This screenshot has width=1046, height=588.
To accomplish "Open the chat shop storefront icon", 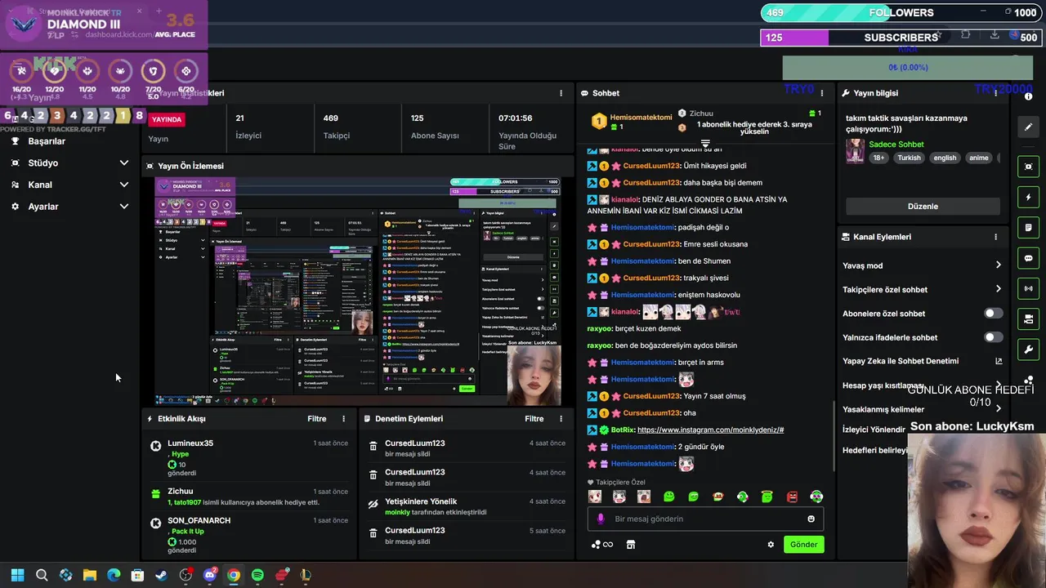I will point(630,545).
